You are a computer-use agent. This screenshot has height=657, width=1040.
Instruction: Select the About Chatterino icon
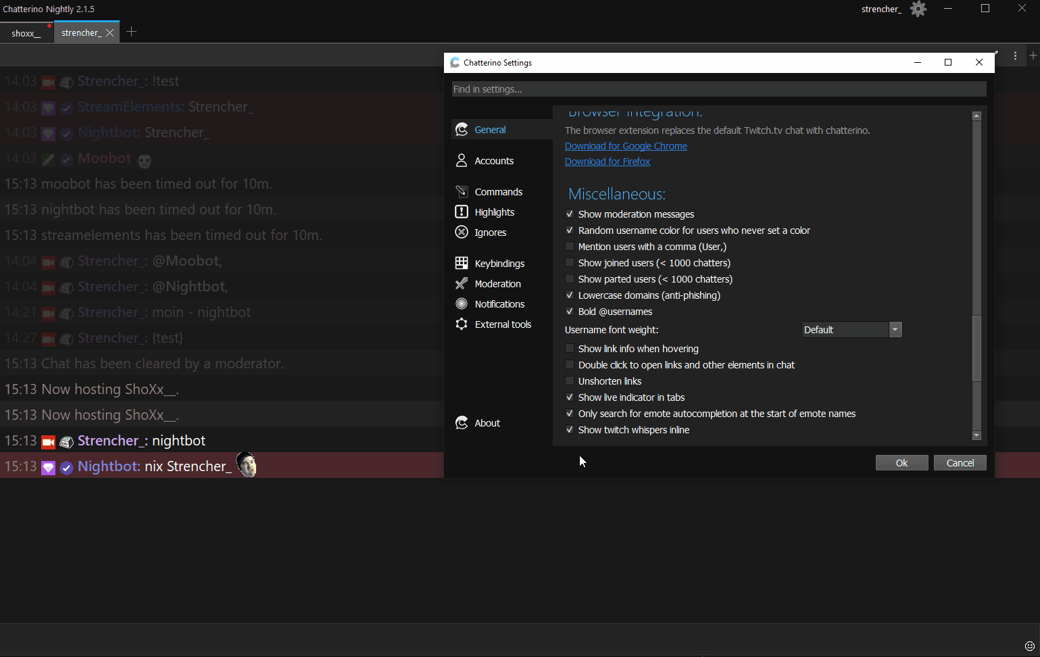point(462,422)
